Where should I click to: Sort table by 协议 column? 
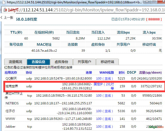pyautogui.click(x=29, y=72)
